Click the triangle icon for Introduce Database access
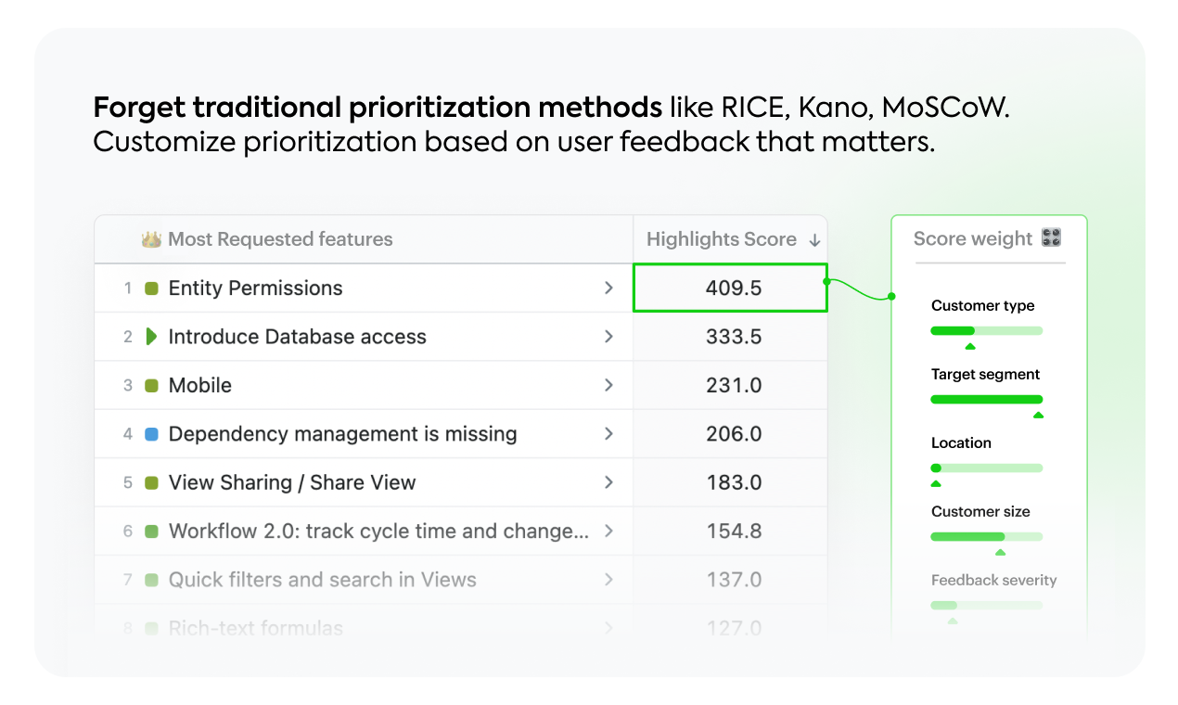Screen dimensions: 1178x705 [x=151, y=337]
